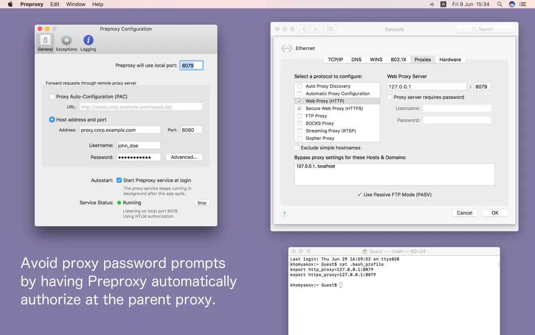
Task: Click the input source A menu bar icon
Action: point(443,4)
